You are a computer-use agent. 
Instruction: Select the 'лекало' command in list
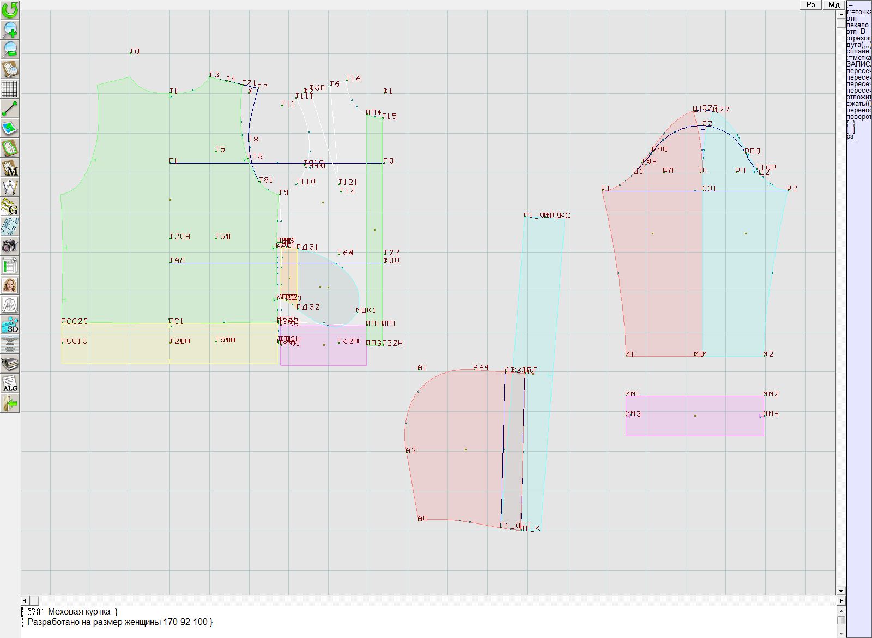857,25
